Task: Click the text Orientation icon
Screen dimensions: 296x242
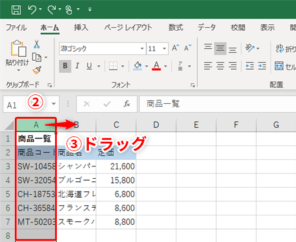Action: [250, 48]
